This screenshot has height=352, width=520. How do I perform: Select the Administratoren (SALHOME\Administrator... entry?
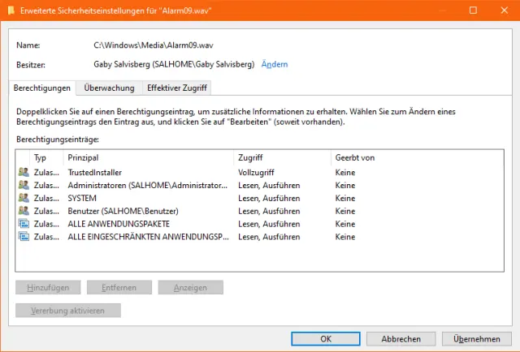[148, 185]
